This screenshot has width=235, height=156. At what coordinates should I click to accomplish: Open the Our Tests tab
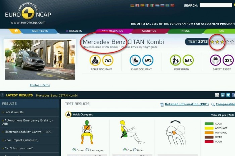point(40,31)
